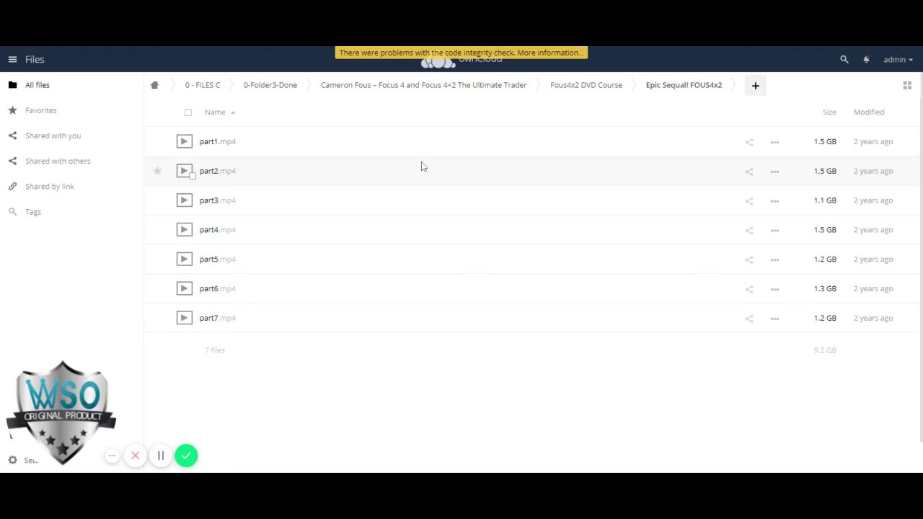Open the part4.mp4 file name
The height and width of the screenshot is (519, 923).
(x=218, y=230)
